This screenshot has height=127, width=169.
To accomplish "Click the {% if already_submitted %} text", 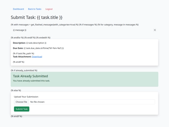I will (x=24, y=71).
